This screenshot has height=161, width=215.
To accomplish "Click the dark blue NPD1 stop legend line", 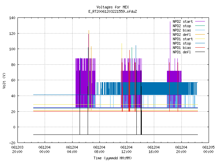I will 200,43.
